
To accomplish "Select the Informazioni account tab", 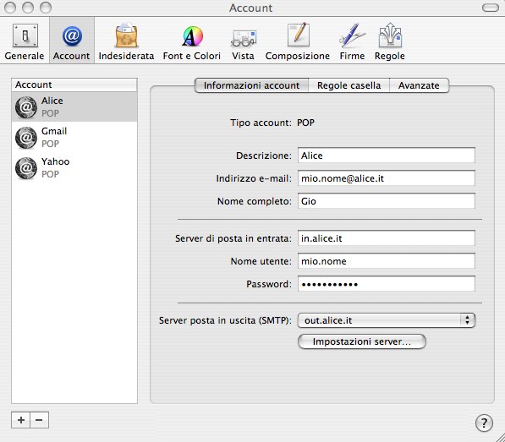I will [251, 85].
